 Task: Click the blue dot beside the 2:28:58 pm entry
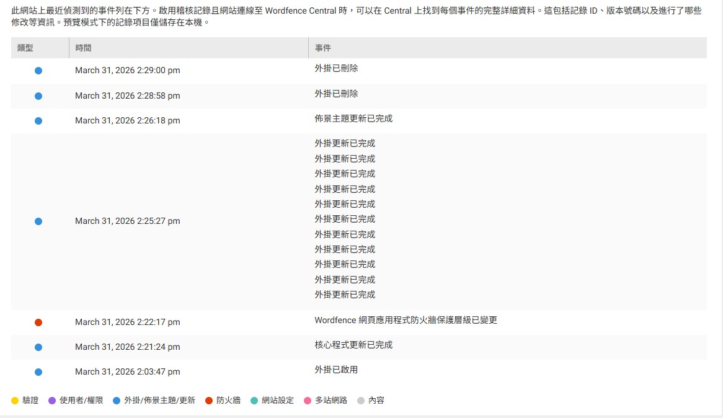pos(38,96)
